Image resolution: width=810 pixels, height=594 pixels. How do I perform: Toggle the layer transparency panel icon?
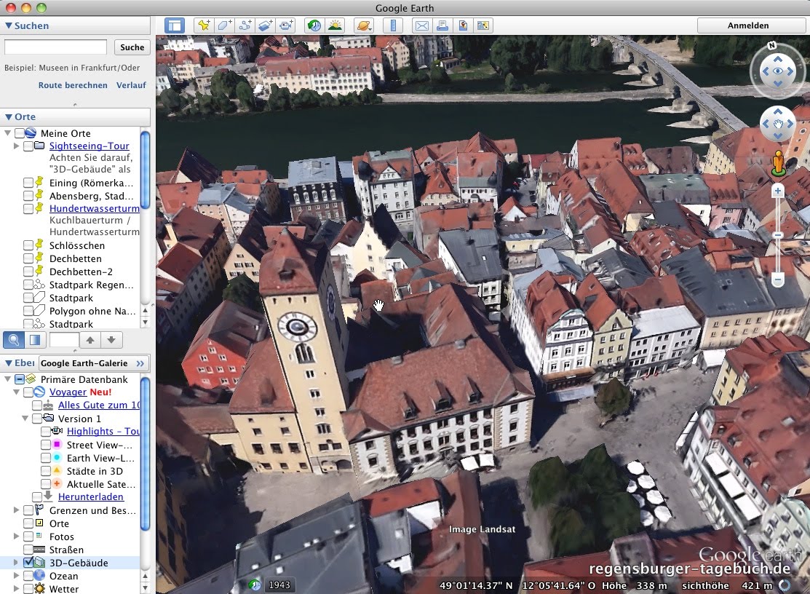point(35,340)
